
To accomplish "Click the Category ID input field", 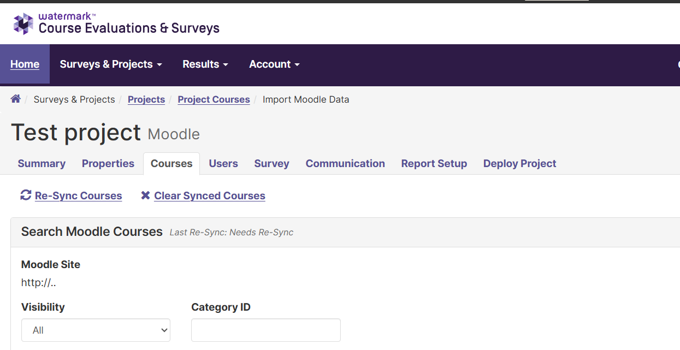I will (x=266, y=330).
